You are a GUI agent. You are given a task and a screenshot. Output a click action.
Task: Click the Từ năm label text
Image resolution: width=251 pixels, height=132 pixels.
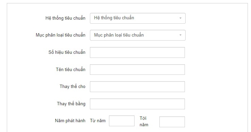pyautogui.click(x=98, y=121)
